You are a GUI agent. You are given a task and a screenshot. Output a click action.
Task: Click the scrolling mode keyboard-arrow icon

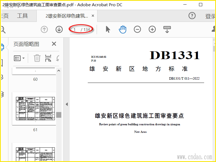pyautogui.click(x=167, y=29)
